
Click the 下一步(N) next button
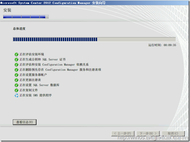[148, 134]
